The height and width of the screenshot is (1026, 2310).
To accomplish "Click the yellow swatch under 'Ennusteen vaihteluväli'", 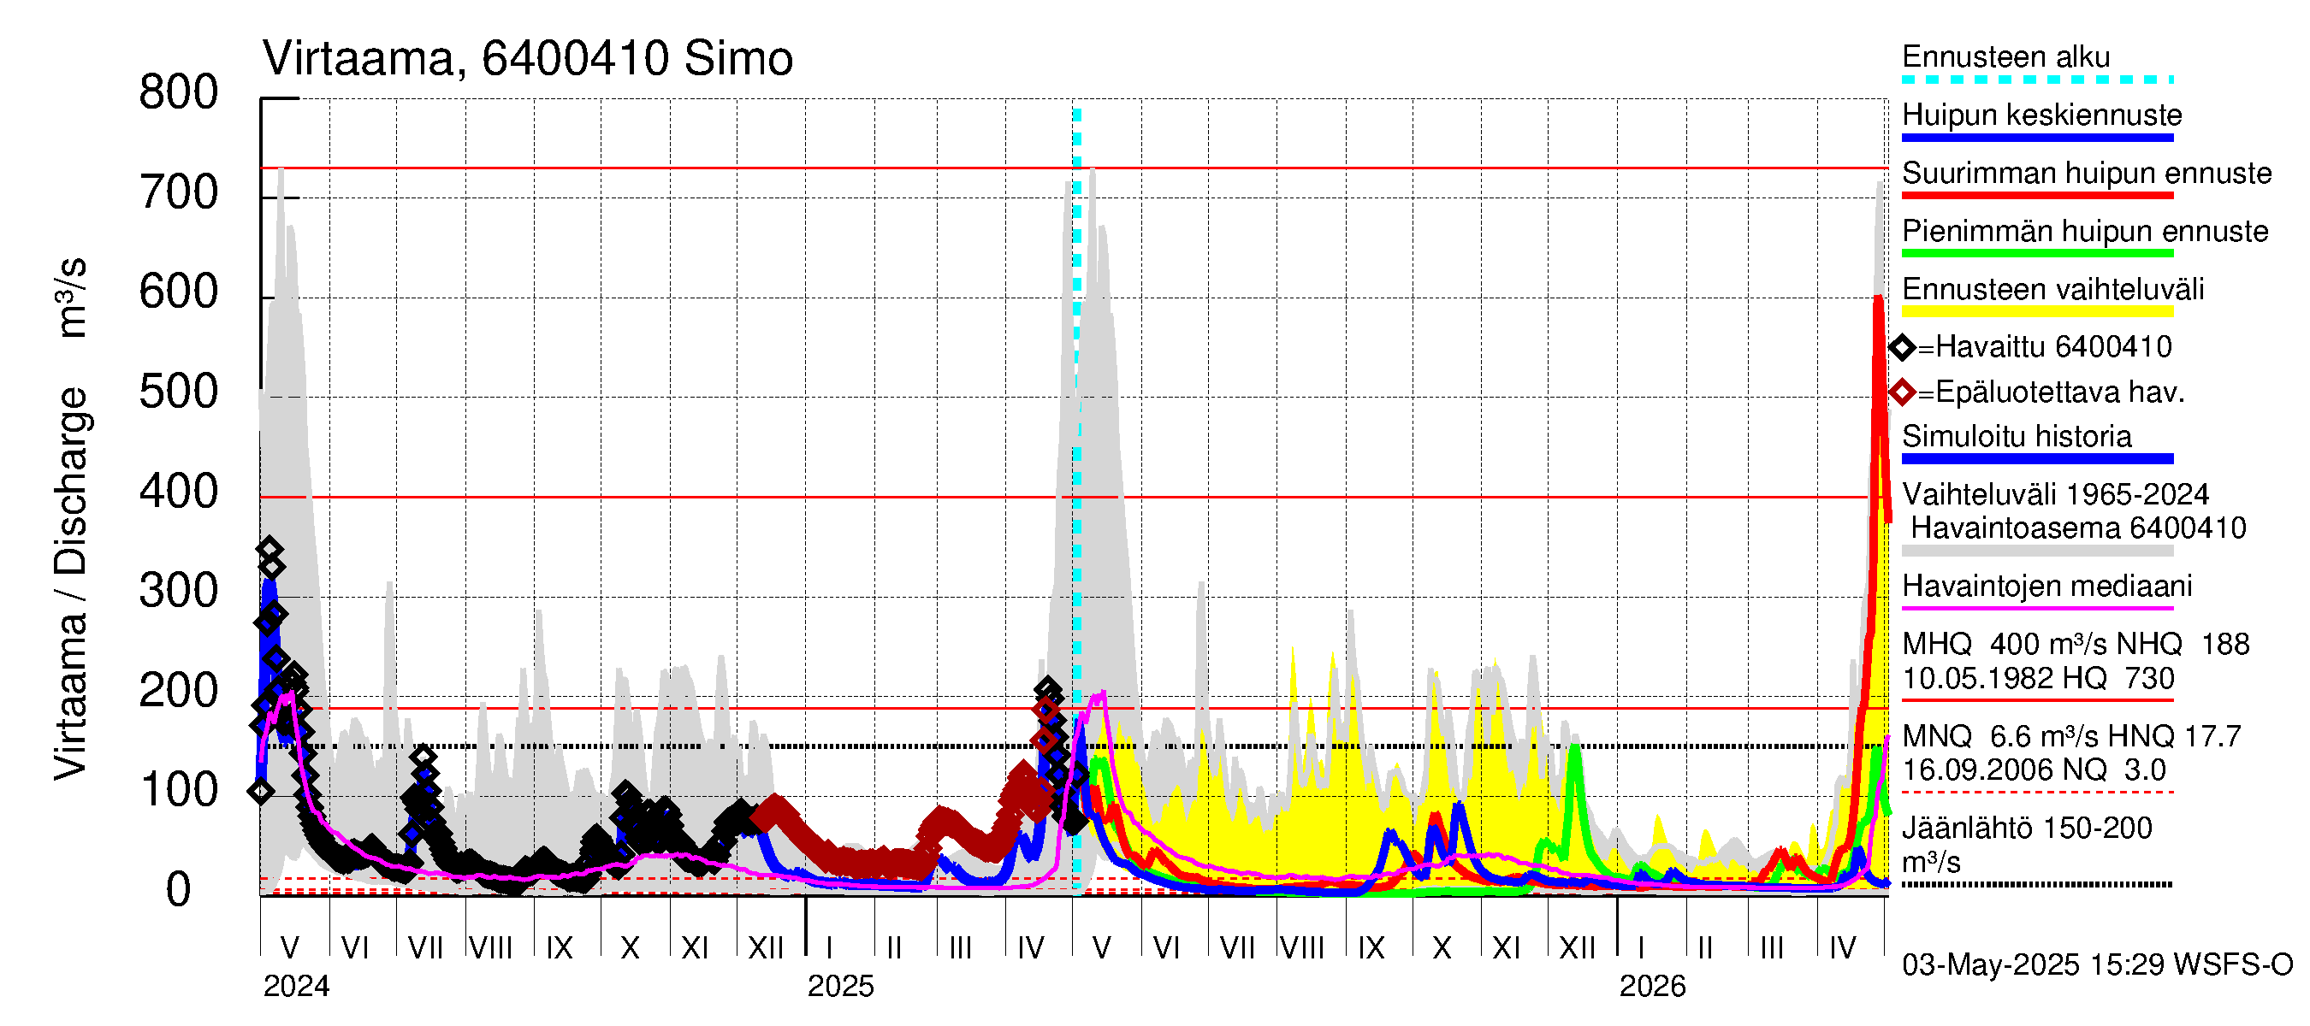I will (x=2037, y=312).
